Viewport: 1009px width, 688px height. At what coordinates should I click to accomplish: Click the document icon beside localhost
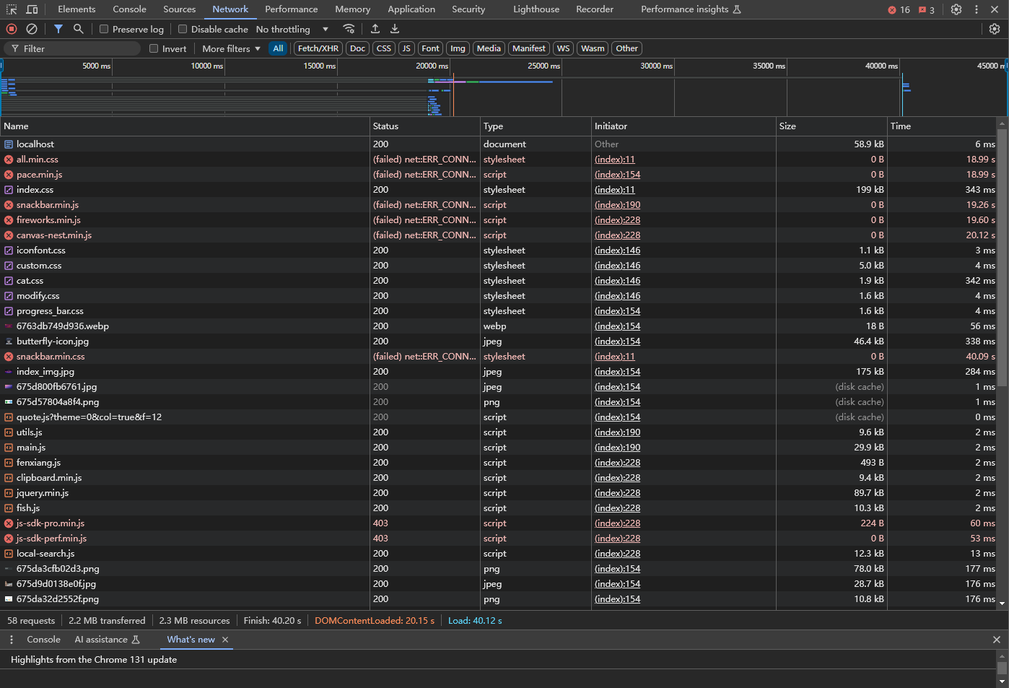tap(9, 144)
